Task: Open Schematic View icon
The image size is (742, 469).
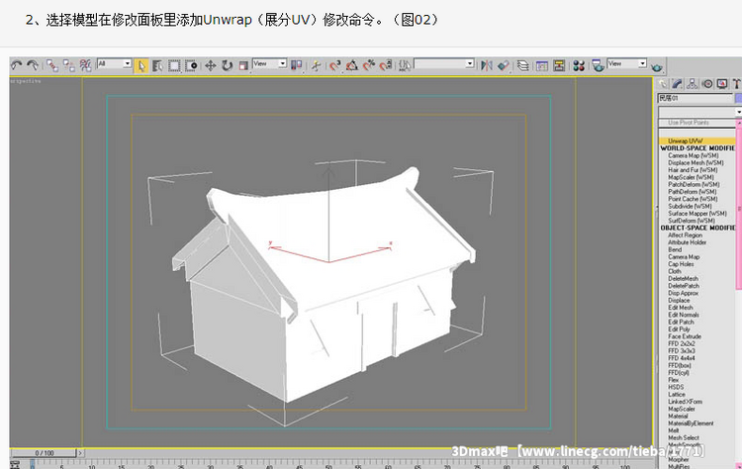Action: pos(559,65)
